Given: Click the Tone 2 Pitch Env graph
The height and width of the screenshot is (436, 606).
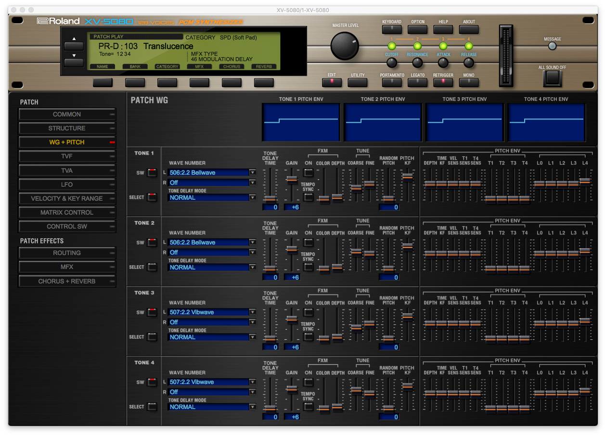Looking at the screenshot, I should point(383,123).
